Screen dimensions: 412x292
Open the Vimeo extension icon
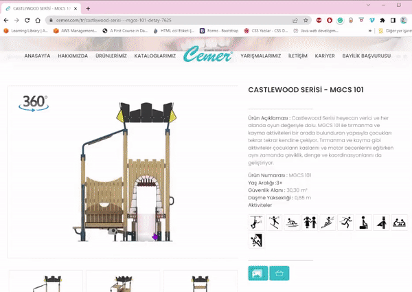tap(371, 20)
